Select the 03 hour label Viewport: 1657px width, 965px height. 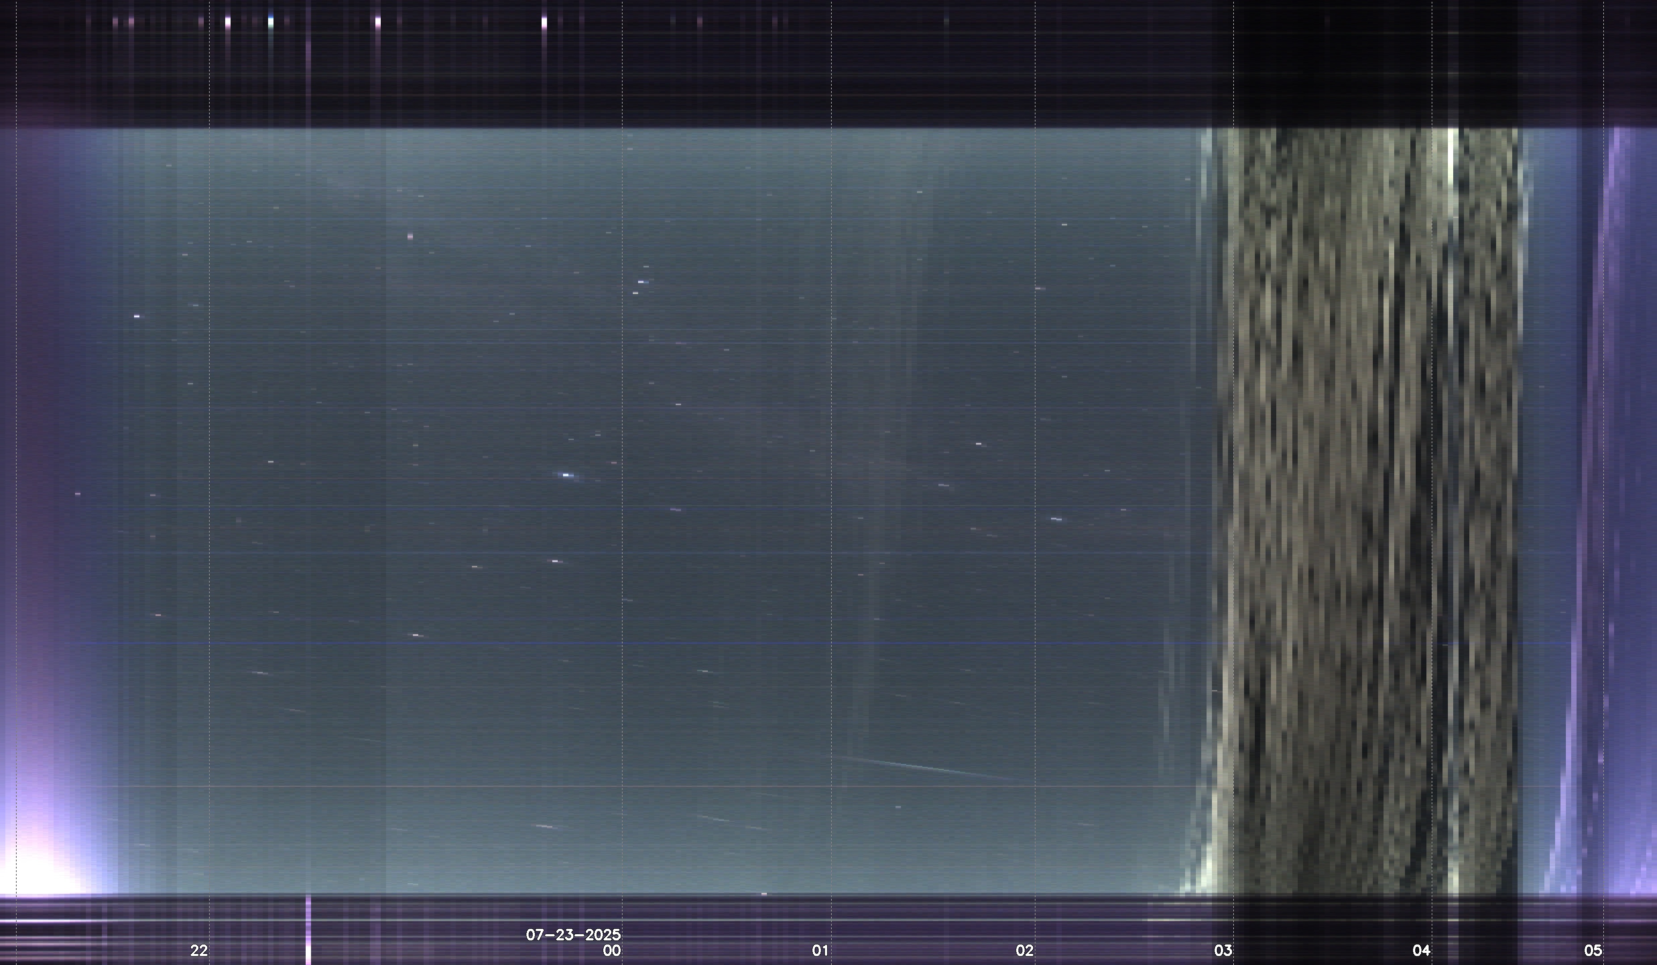click(1223, 950)
